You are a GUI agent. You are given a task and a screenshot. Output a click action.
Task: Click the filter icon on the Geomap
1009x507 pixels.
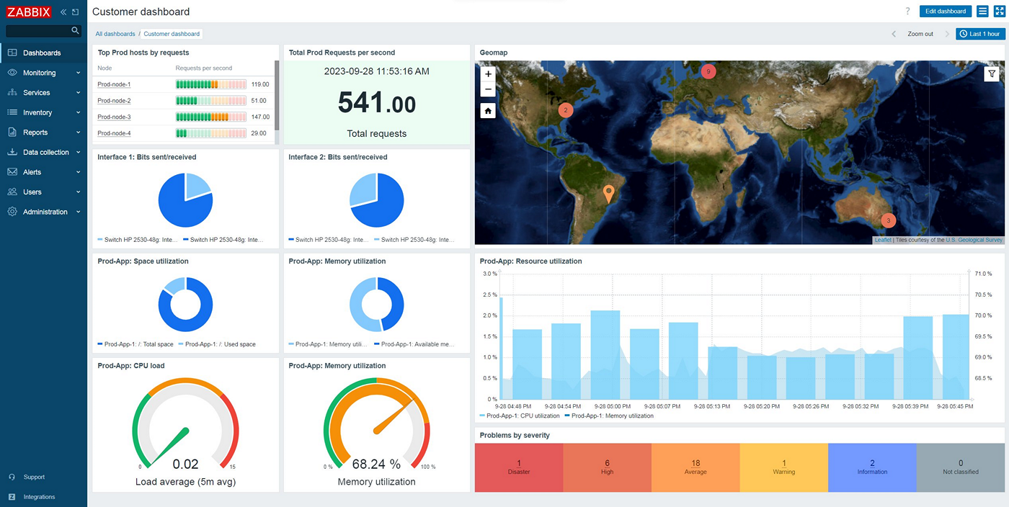click(992, 73)
